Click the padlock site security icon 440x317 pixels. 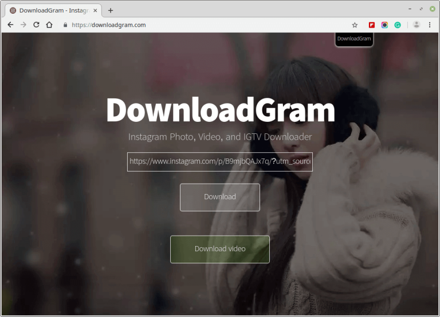pos(65,25)
